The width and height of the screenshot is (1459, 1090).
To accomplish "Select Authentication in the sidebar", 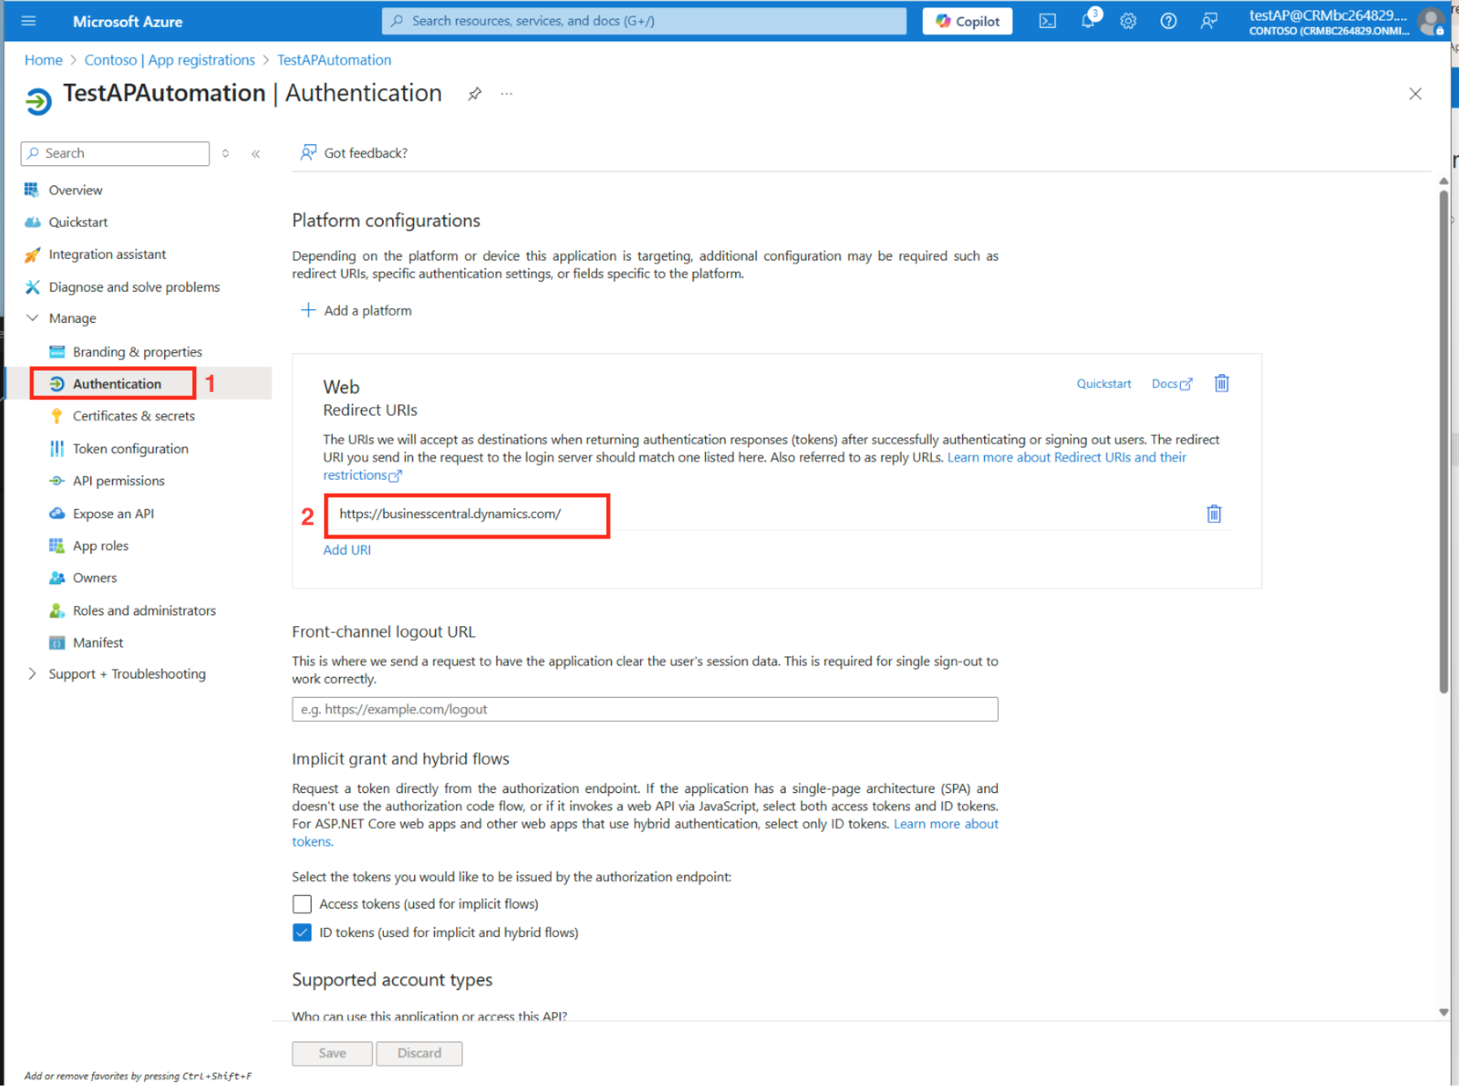I will 117,384.
